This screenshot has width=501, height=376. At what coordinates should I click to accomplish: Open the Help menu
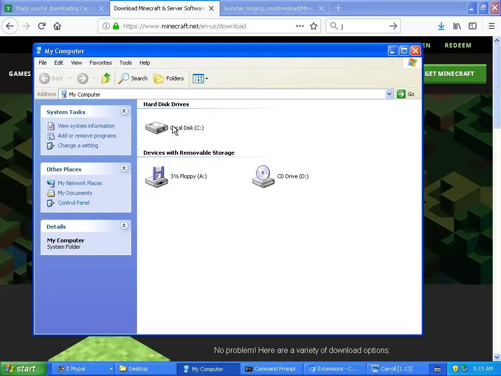[x=144, y=63]
